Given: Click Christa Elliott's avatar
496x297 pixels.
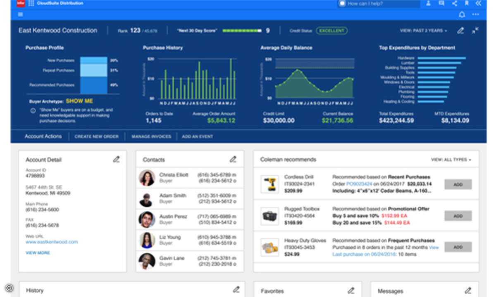Looking at the screenshot, I should 147,178.
